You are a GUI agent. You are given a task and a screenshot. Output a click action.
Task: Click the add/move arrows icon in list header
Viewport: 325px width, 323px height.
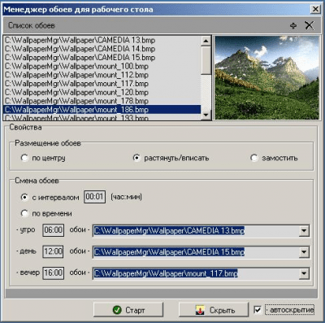(x=293, y=25)
